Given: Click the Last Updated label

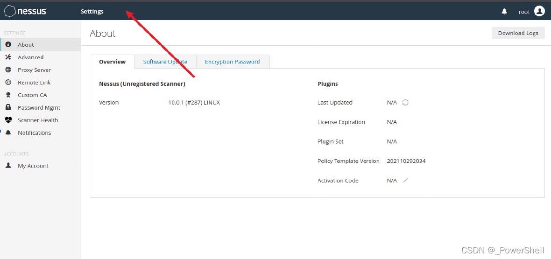Looking at the screenshot, I should [x=335, y=103].
